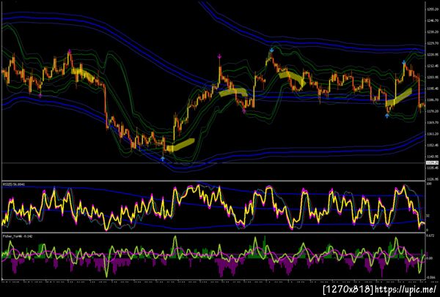
Task: Click the divider between price chart and RSI panel
Action: tap(213, 181)
